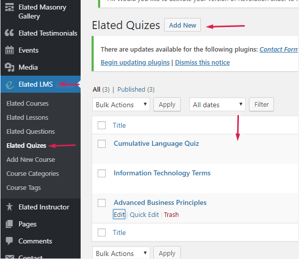Open the top Bulk Actions dropdown
This screenshot has width=299, height=259.
[x=121, y=104]
